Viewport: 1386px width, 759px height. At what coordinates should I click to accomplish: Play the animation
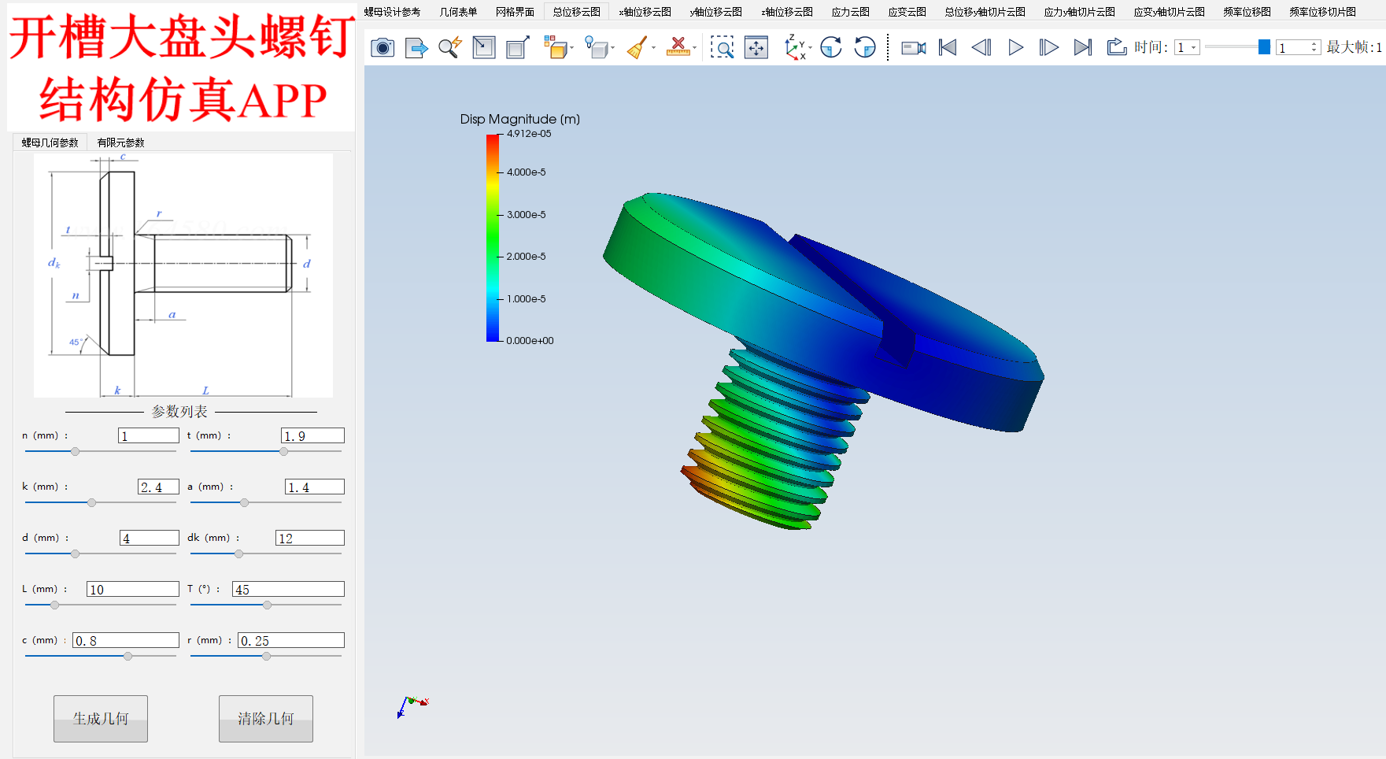[1015, 48]
